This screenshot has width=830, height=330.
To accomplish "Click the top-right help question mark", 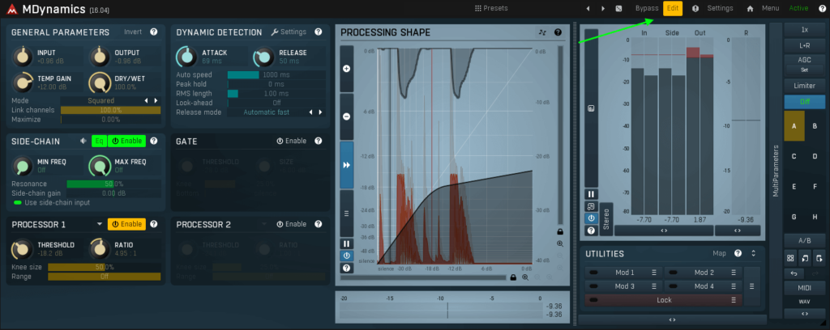I will [x=822, y=8].
